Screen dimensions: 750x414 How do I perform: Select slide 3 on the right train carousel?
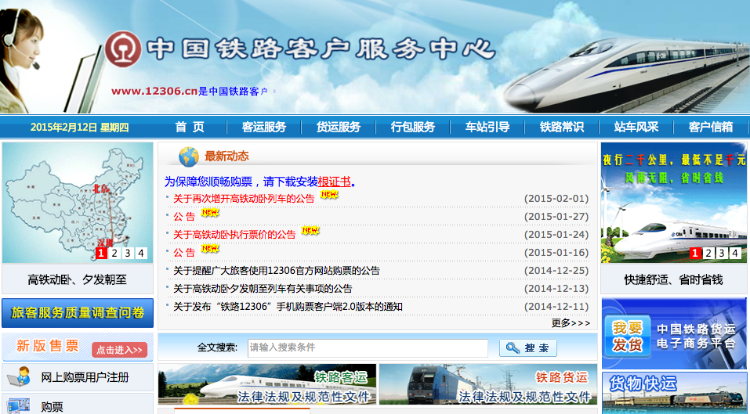coord(722,253)
